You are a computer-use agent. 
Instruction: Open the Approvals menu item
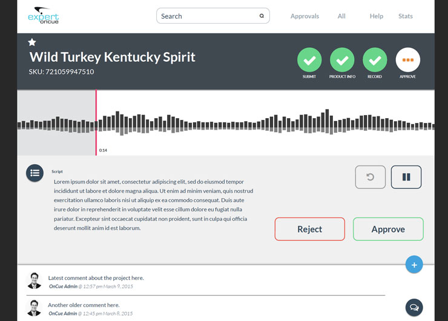tap(305, 16)
